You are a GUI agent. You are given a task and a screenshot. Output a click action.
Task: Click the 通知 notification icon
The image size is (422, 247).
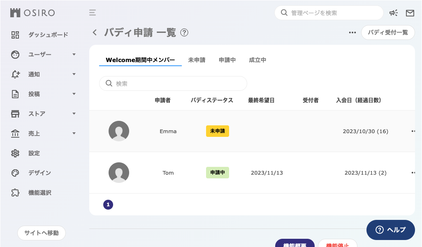click(15, 74)
